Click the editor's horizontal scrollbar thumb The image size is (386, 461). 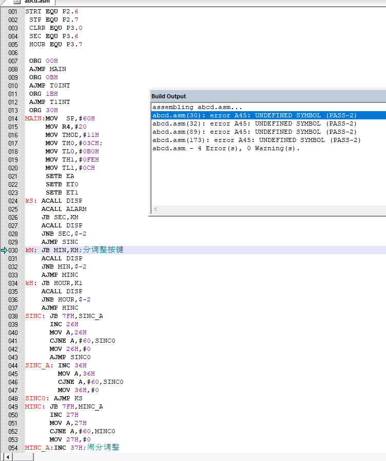[x=23, y=457]
